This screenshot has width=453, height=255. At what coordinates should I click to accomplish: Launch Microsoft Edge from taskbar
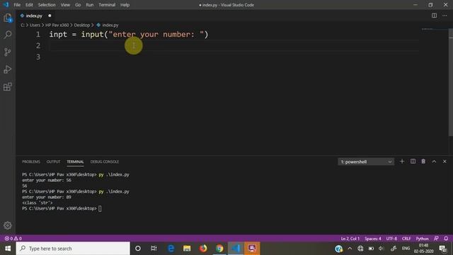(x=171, y=249)
